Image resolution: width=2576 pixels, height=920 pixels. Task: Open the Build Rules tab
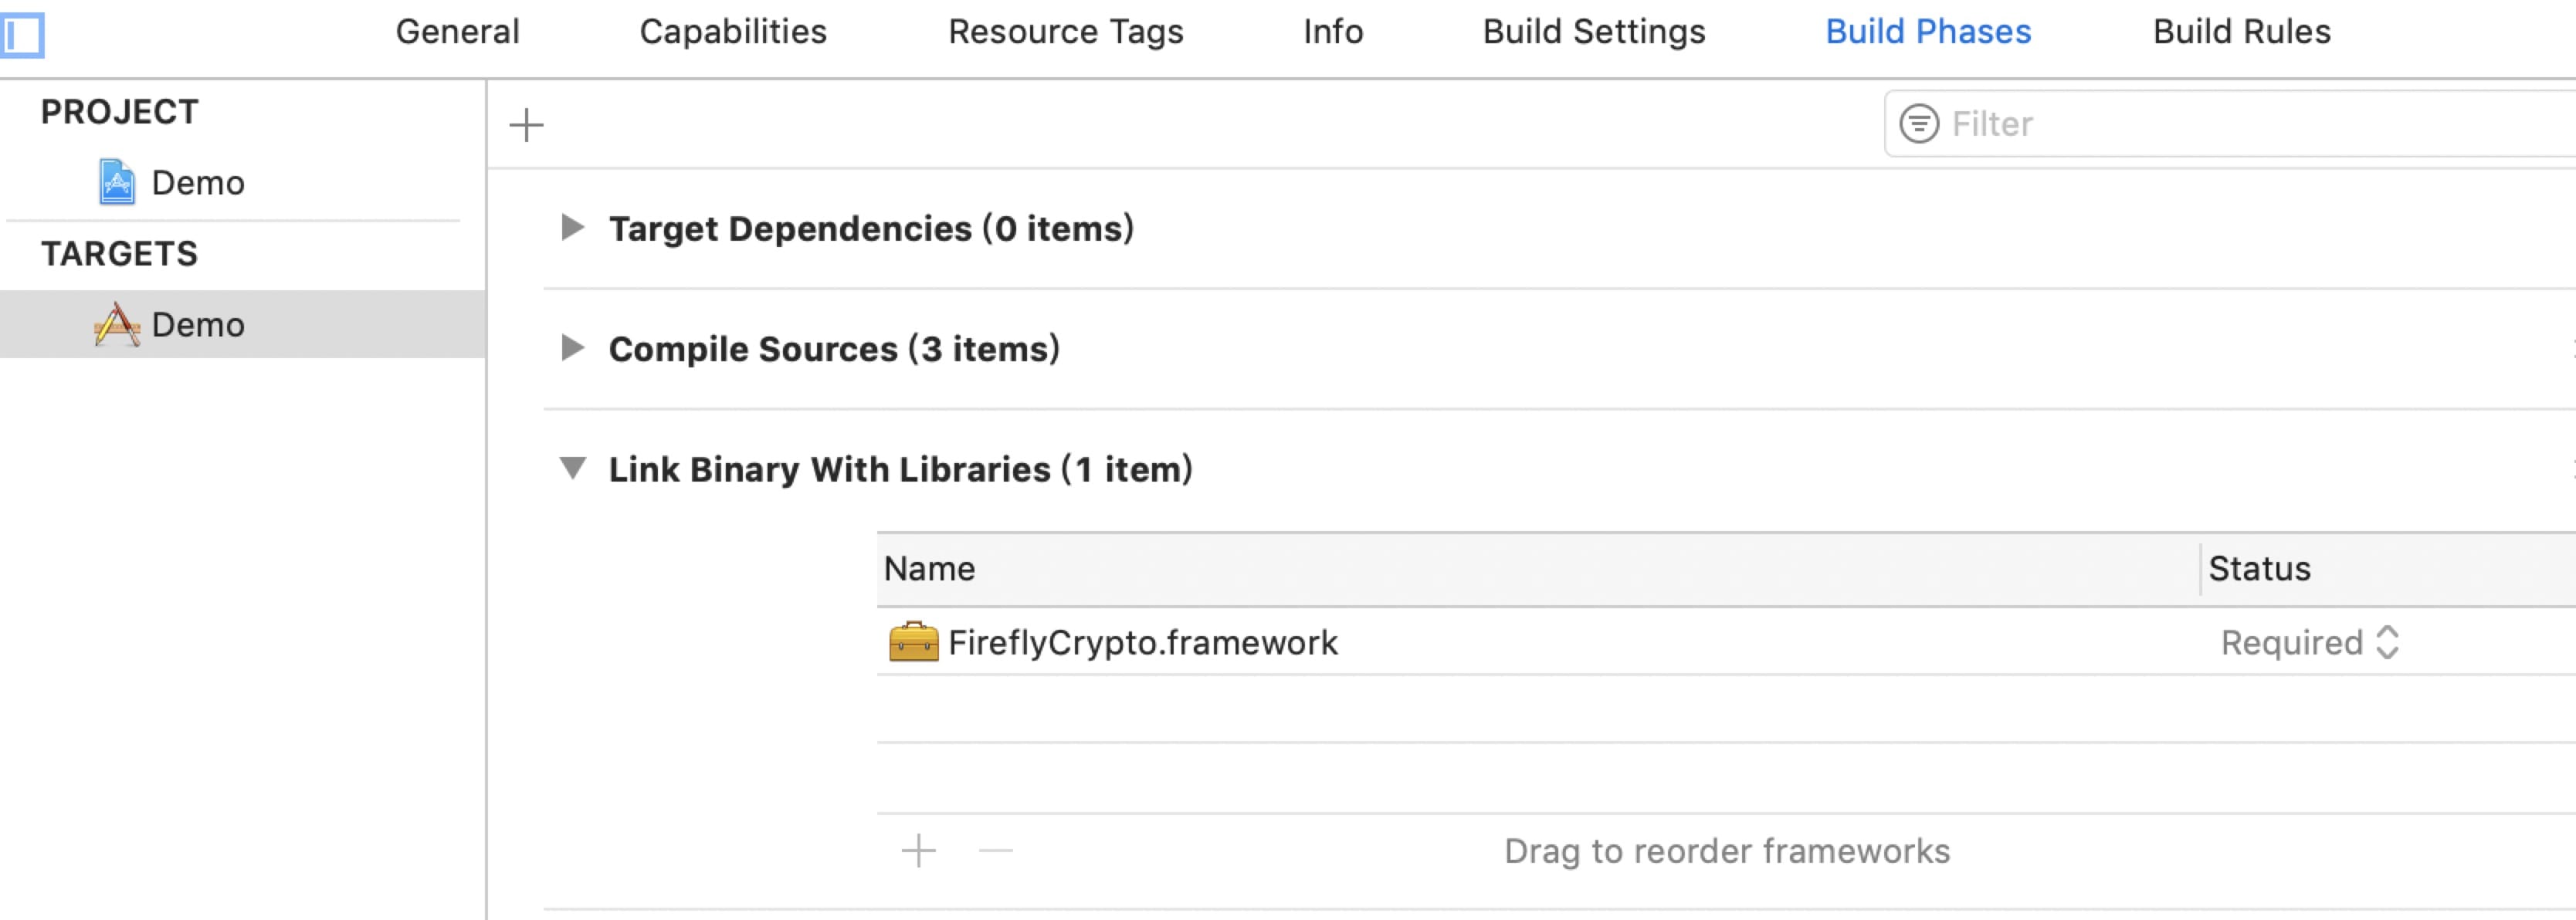click(x=2241, y=32)
